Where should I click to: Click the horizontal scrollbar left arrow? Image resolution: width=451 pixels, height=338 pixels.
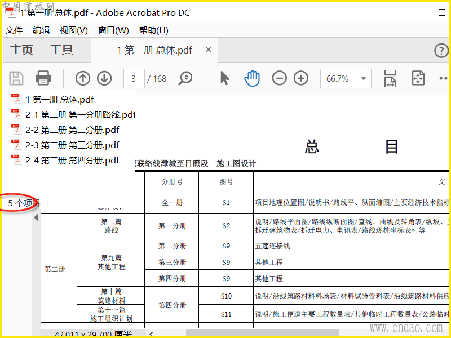151,333
